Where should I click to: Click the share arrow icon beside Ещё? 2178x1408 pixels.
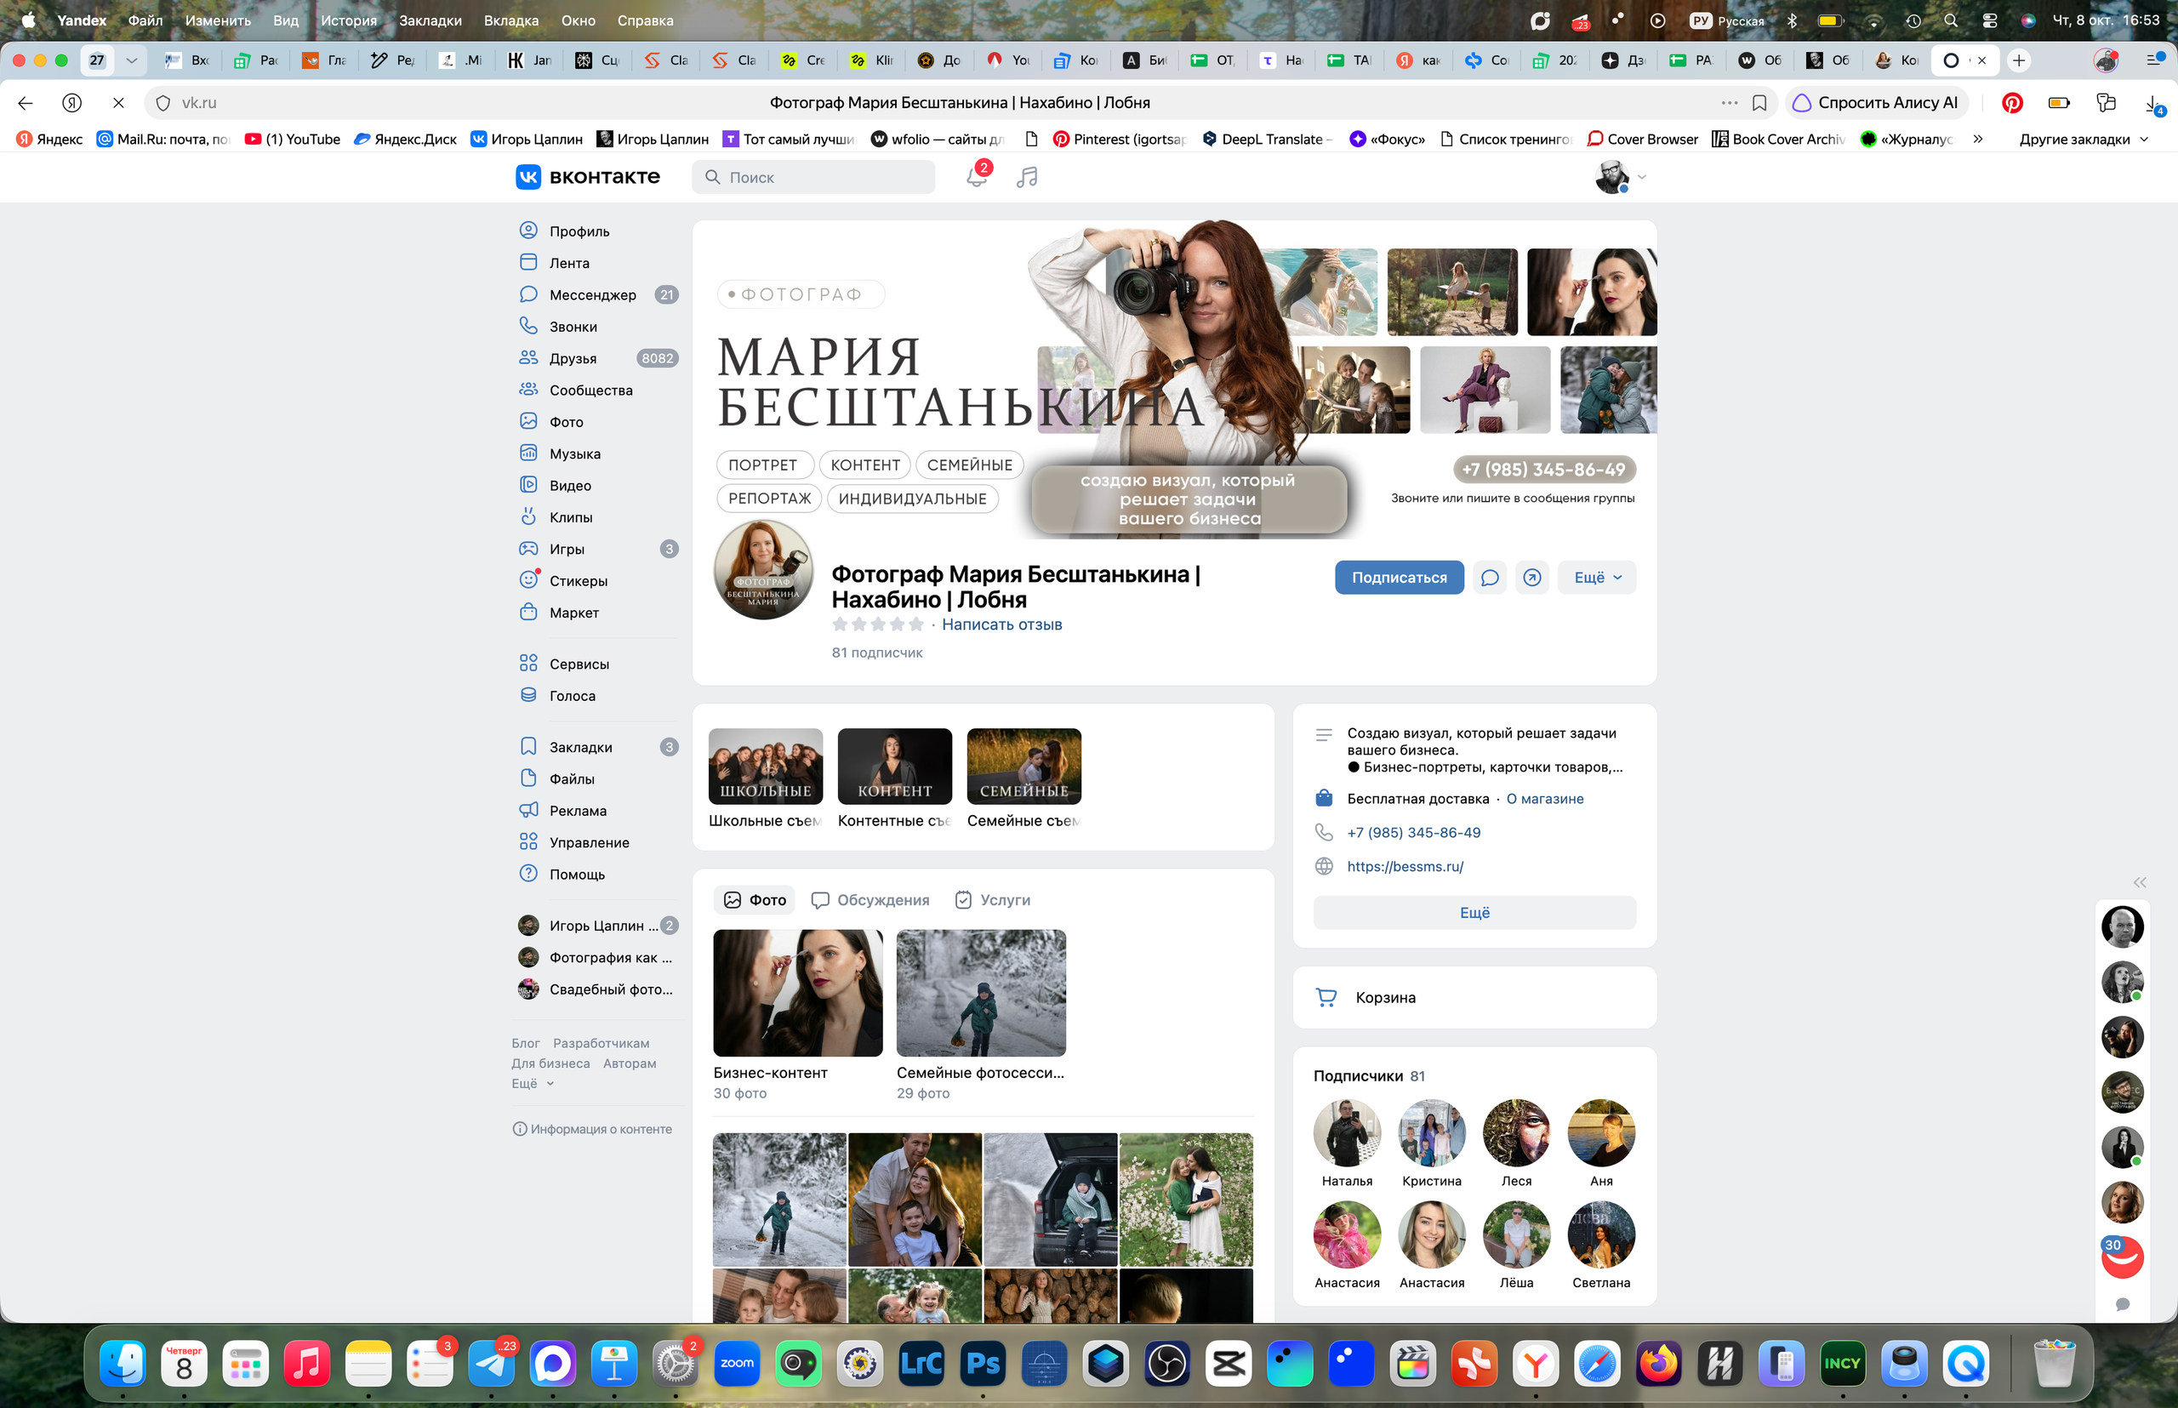(x=1531, y=578)
